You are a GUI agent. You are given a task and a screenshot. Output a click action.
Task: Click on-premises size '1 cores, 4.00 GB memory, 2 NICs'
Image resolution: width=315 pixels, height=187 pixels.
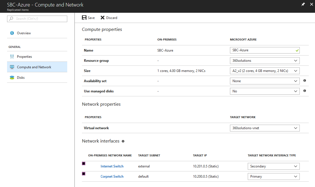[x=181, y=71]
